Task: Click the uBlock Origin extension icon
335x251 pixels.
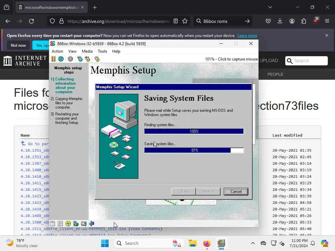Action: click(315, 21)
